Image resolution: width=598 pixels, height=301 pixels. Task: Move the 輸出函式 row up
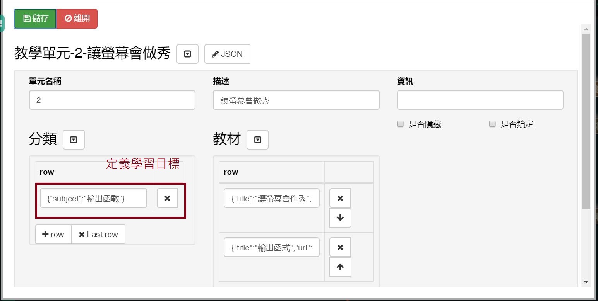(340, 267)
